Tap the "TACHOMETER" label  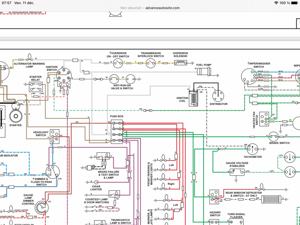[253, 157]
